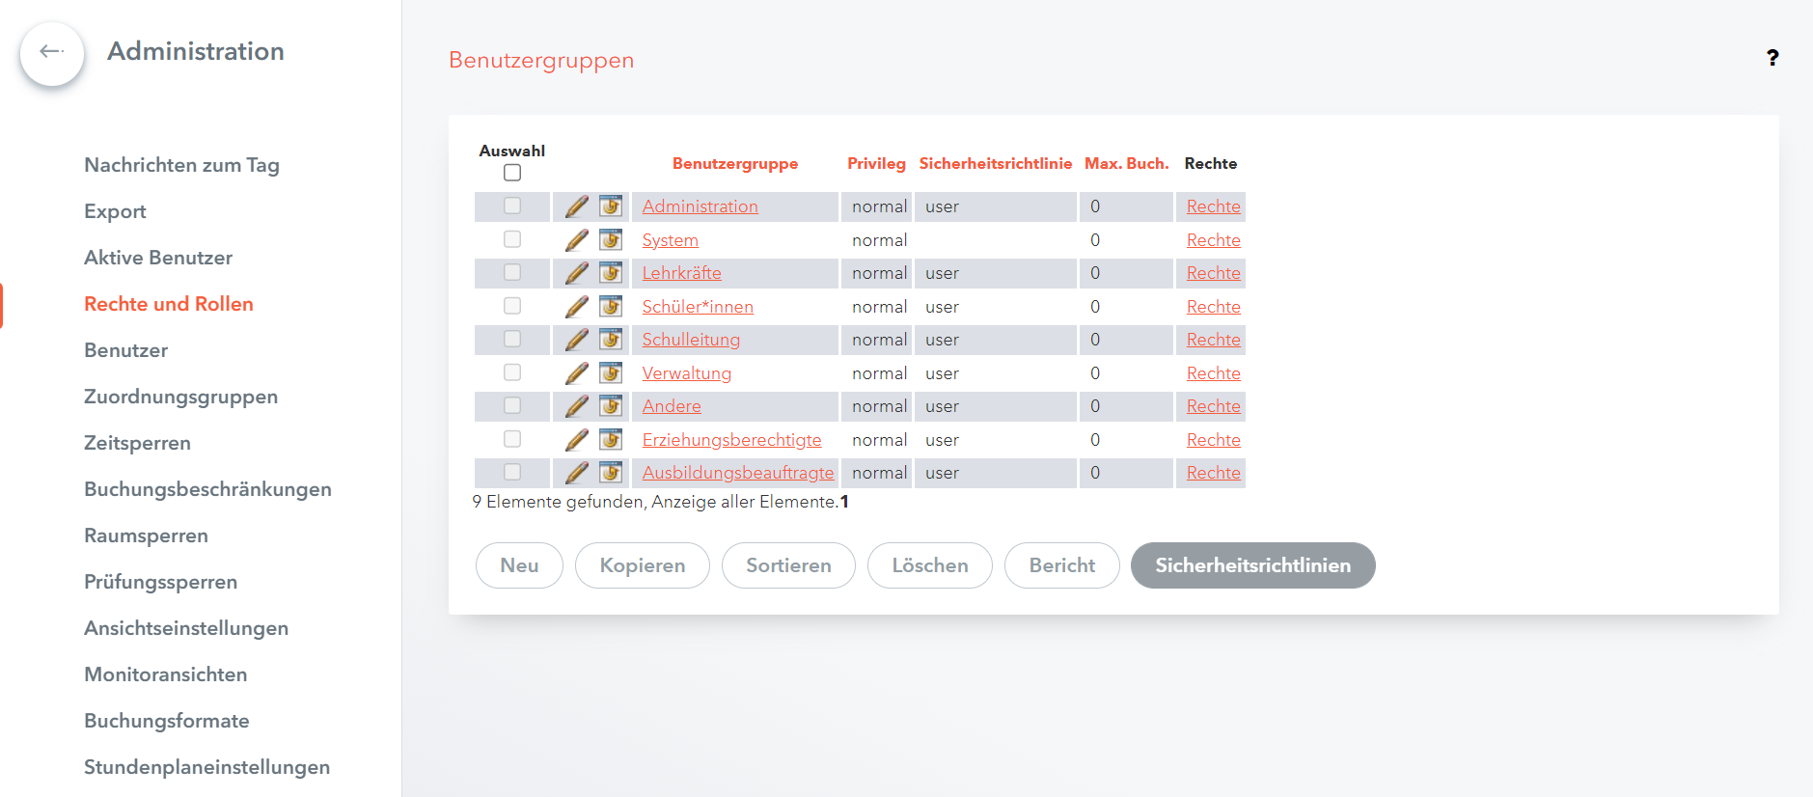Navigate to Buchungsbeschränkungen in sidebar
Screen dimensions: 1813x797
click(x=207, y=489)
